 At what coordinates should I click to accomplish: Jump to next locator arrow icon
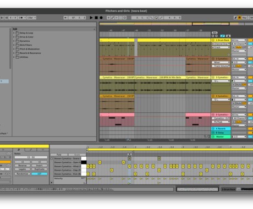[x=216, y=36]
